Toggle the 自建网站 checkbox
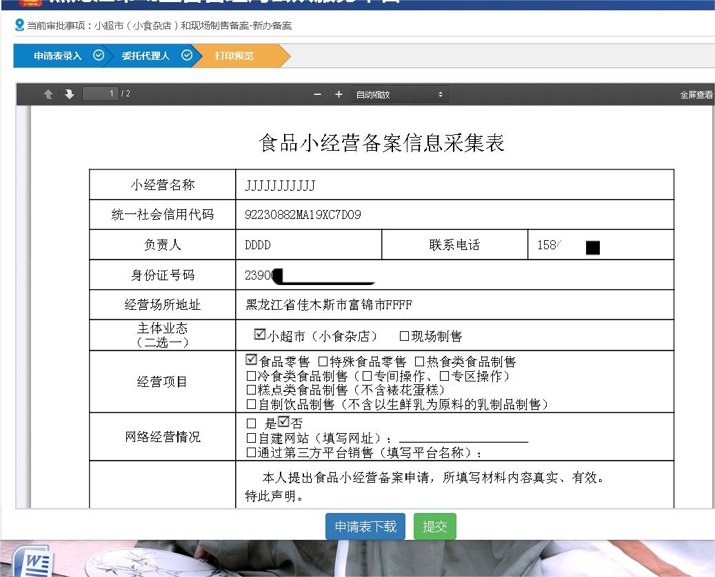The height and width of the screenshot is (577, 715). pos(251,438)
